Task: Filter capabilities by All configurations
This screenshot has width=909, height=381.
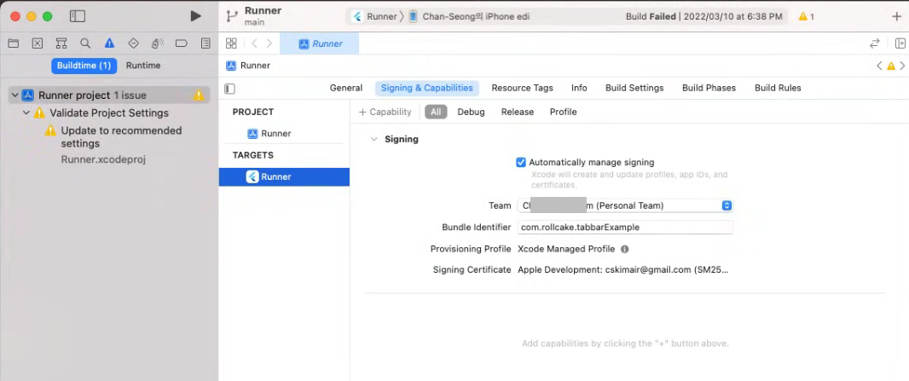Action: point(436,113)
